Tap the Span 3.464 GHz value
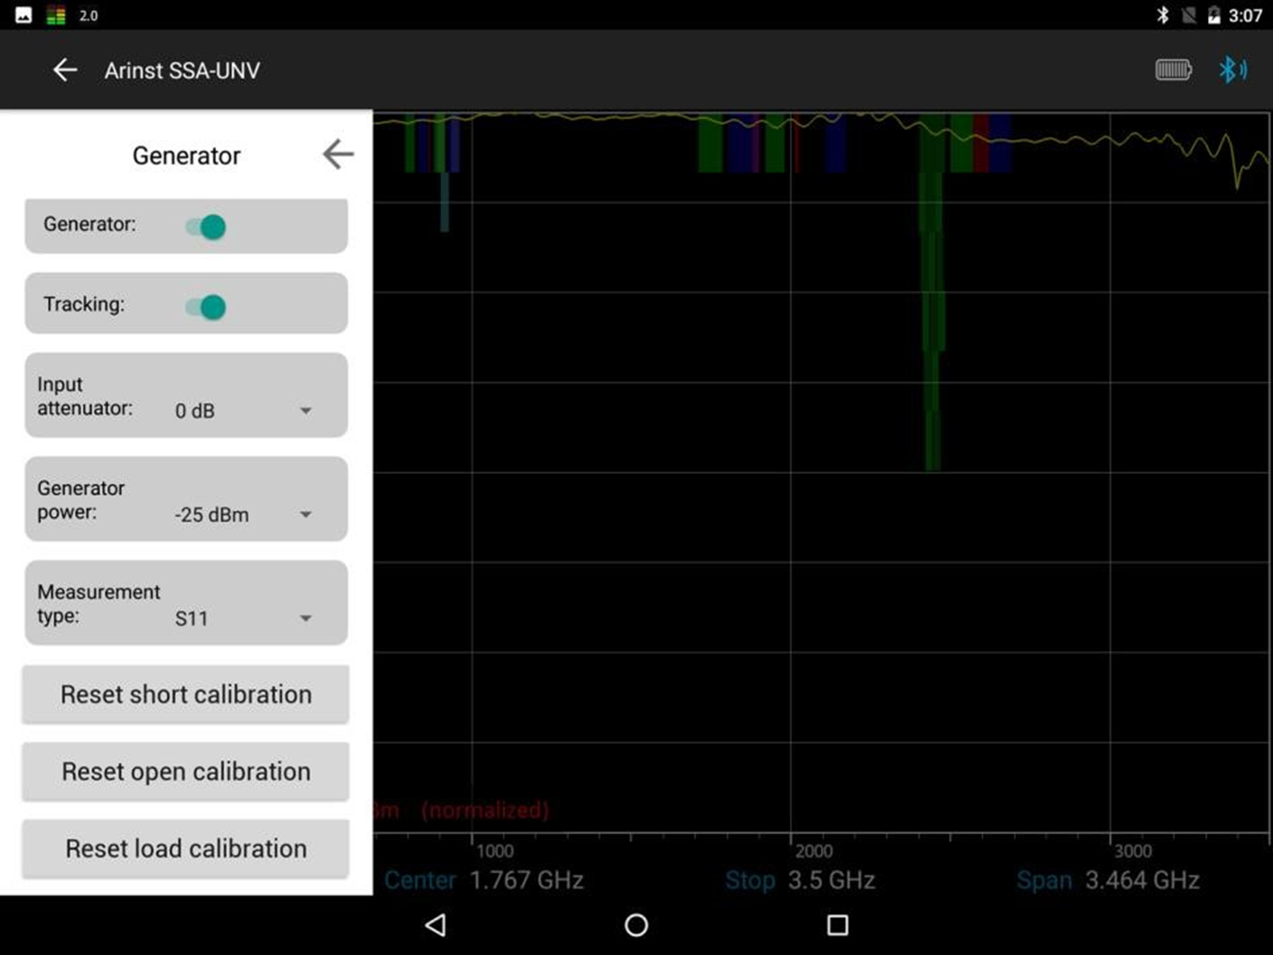This screenshot has height=955, width=1273. [x=1141, y=881]
